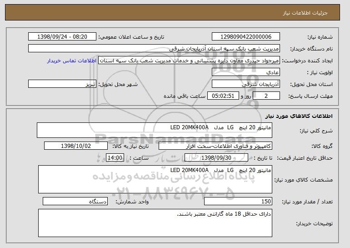Click the delivery province field آذربایجان شرقی
350x248 pixels.
point(246,84)
